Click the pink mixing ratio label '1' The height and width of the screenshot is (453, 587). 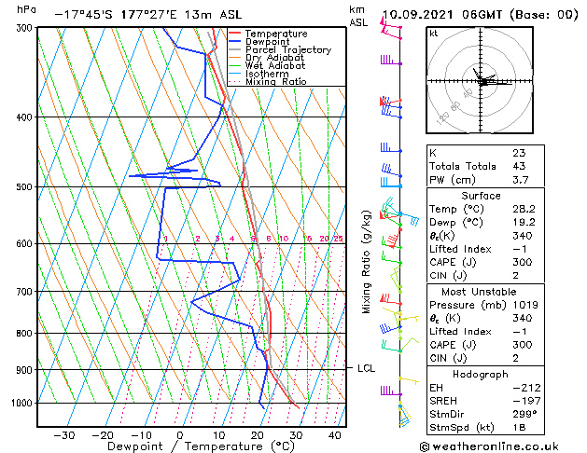point(166,239)
